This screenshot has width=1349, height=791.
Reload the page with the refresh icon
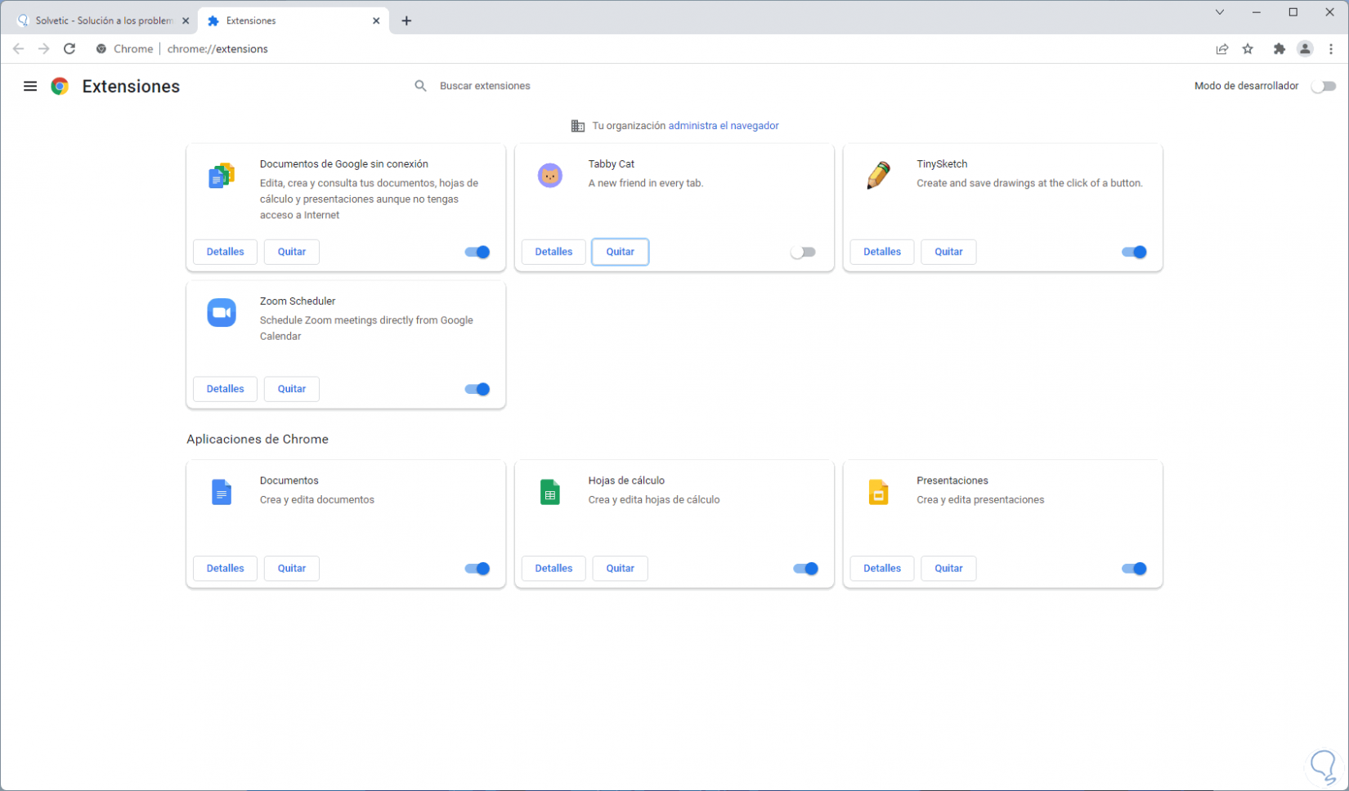(x=69, y=49)
